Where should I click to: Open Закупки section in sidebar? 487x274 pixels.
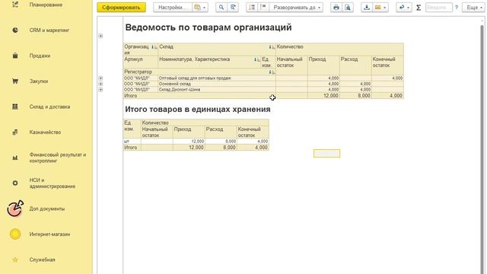pos(39,81)
